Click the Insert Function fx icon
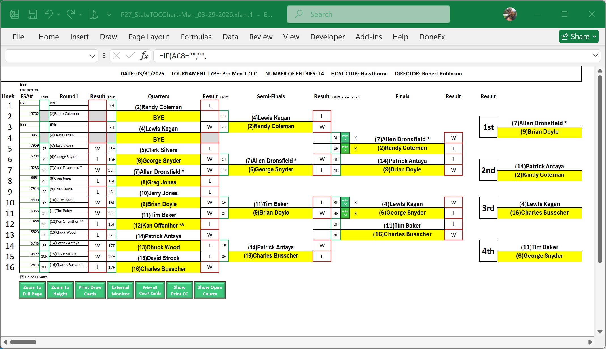Viewport: 606px width, 349px height. 144,56
